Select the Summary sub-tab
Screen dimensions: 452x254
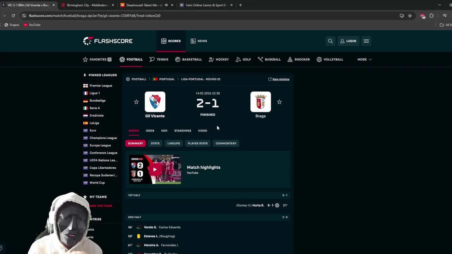click(136, 143)
